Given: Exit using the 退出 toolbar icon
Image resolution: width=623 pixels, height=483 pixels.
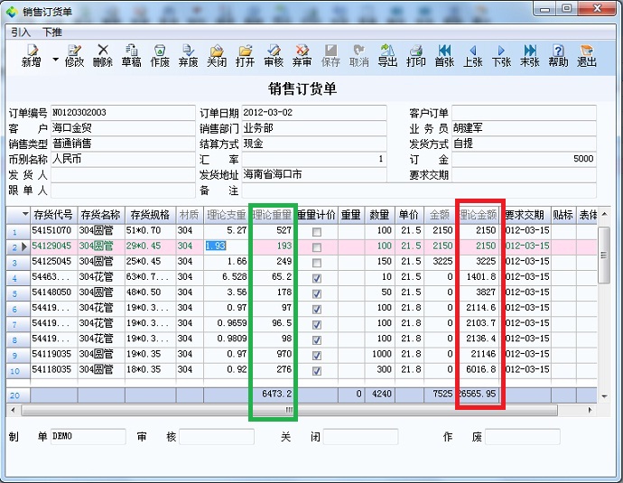Looking at the screenshot, I should click(x=587, y=55).
